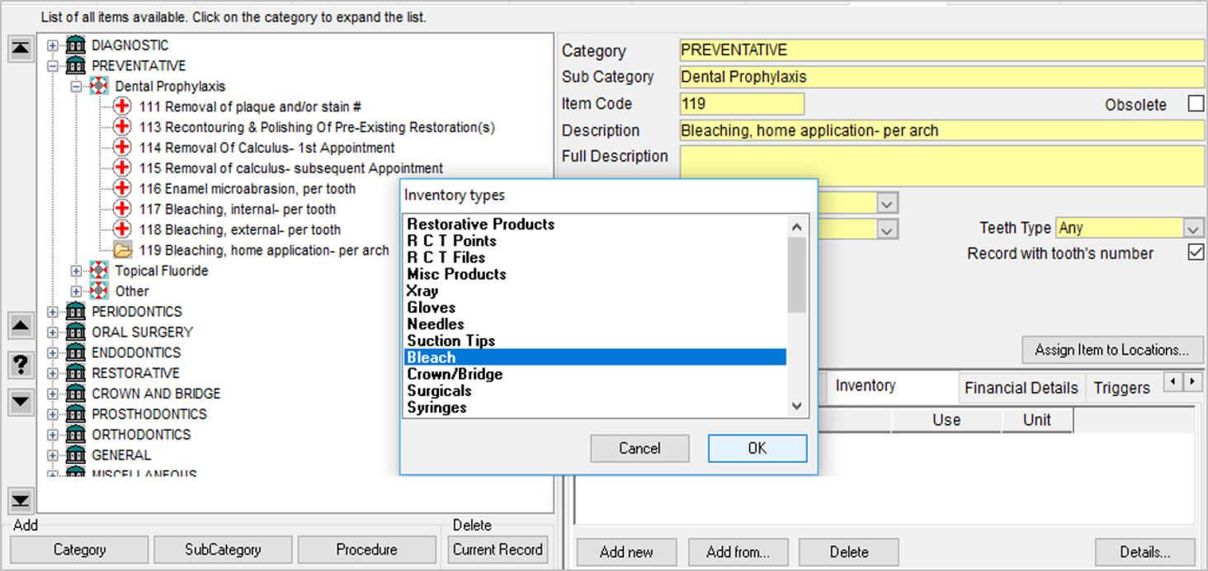Click the move down arrow icon above bottom

click(x=21, y=402)
